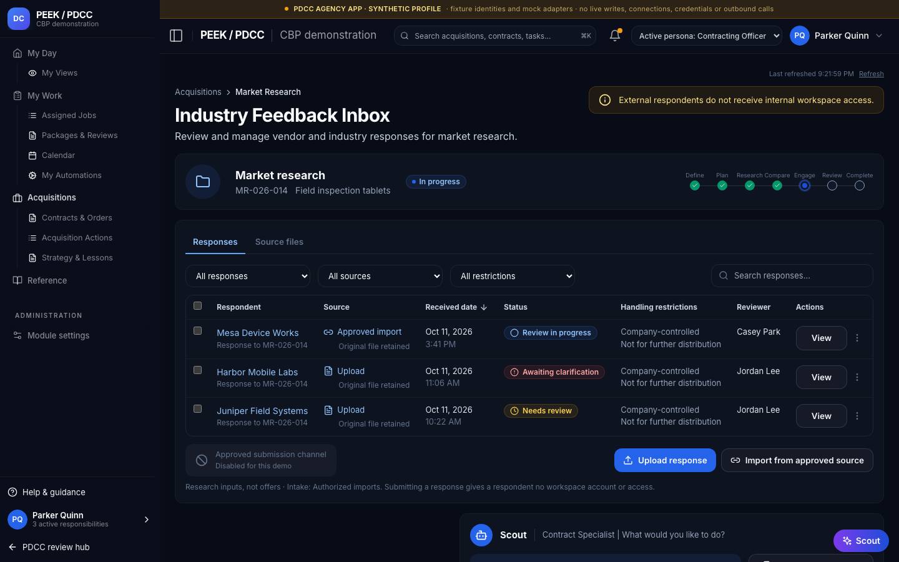Click the Review stage step marker
This screenshot has height=562, width=899.
pos(832,185)
